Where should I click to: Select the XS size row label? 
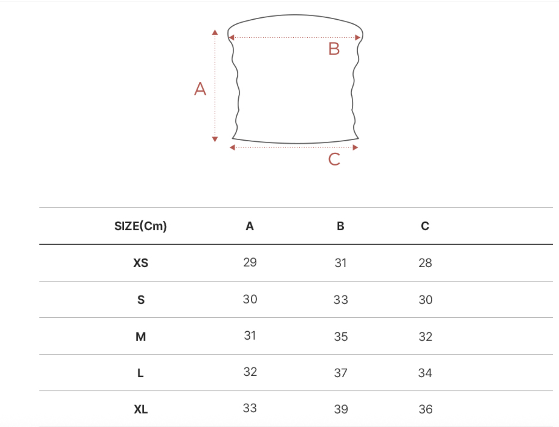[141, 263]
